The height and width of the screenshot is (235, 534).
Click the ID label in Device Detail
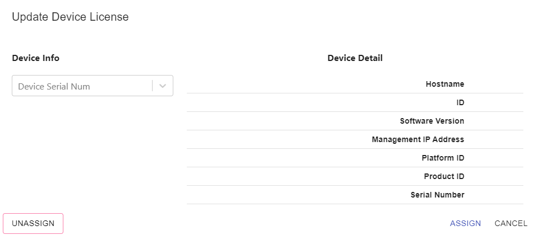click(461, 102)
